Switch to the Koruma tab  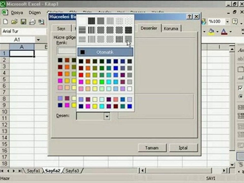171,29
